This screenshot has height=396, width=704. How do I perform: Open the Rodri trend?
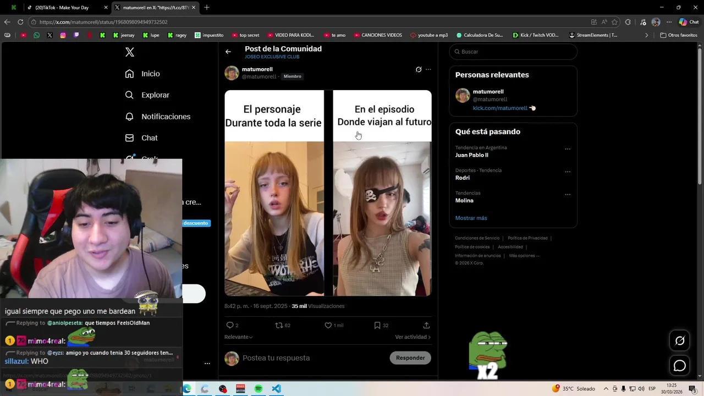463,178
